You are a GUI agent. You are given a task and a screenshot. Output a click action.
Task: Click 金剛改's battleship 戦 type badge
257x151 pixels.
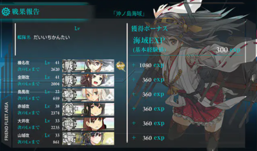[x=69, y=80]
